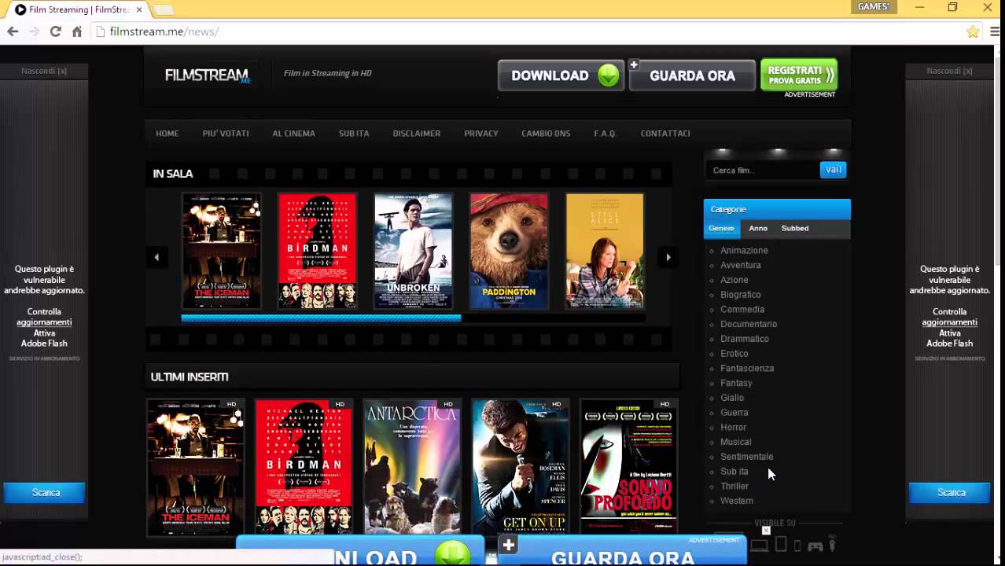Open the Home menu item
1005x566 pixels.
pyautogui.click(x=167, y=134)
